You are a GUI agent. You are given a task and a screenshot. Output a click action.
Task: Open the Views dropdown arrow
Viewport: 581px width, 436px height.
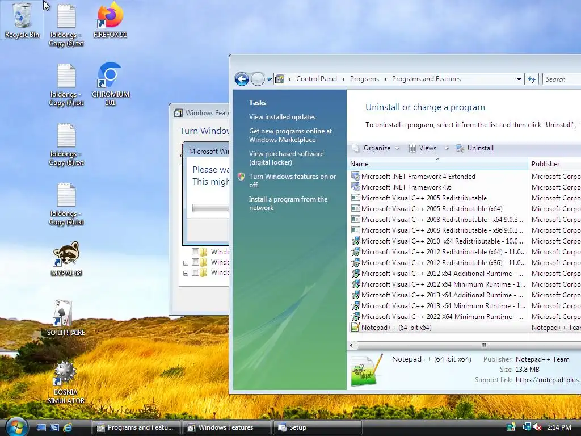click(447, 148)
